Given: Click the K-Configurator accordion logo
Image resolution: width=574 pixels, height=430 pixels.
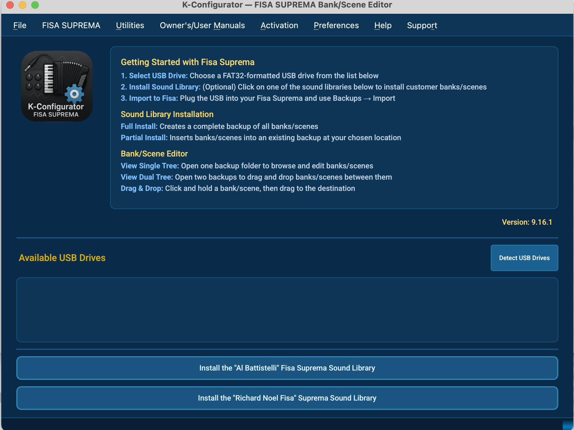Looking at the screenshot, I should (x=57, y=86).
